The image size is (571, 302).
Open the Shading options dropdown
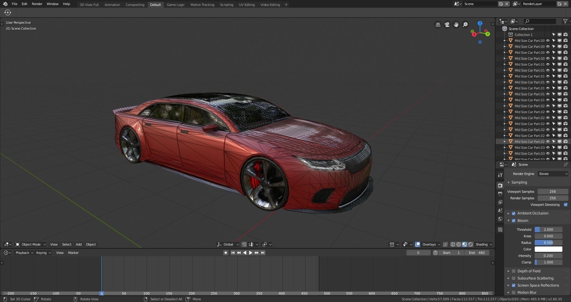(484, 244)
